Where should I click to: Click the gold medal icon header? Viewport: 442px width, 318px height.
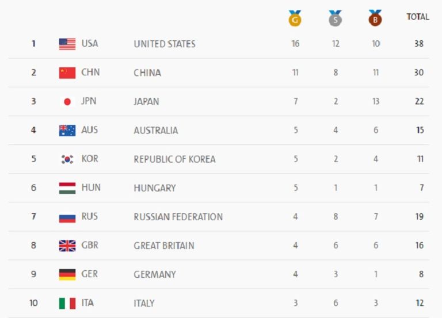[x=295, y=18]
